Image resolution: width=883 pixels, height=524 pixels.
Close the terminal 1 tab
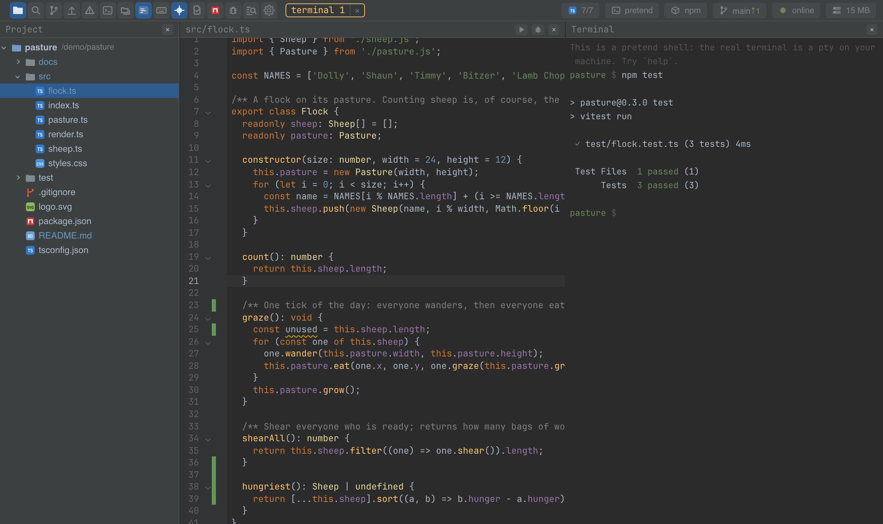(x=357, y=11)
